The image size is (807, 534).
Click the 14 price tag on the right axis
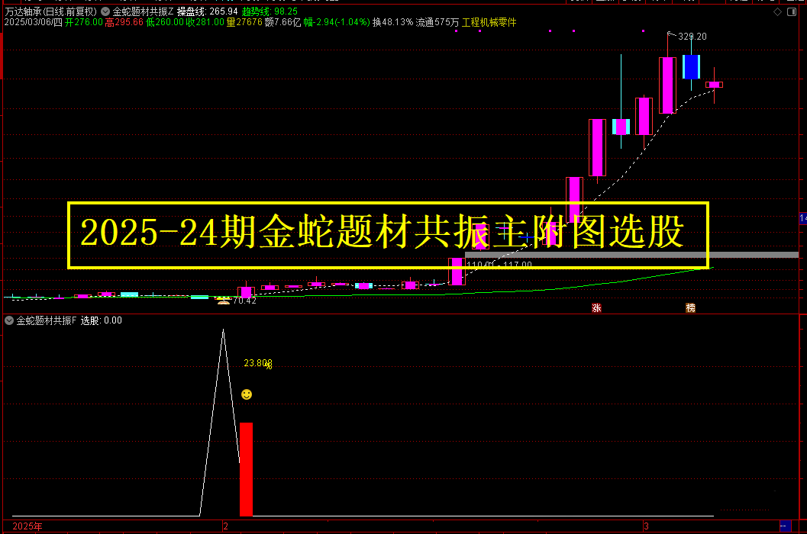pyautogui.click(x=802, y=218)
